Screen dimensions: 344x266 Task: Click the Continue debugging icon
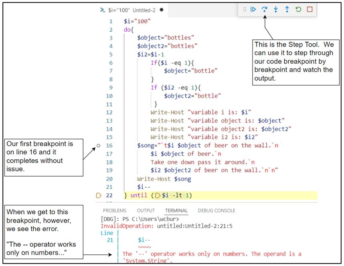click(x=254, y=10)
